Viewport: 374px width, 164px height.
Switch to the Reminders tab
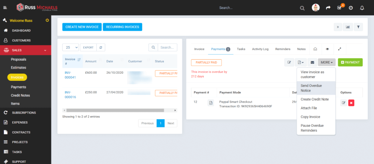point(283,49)
